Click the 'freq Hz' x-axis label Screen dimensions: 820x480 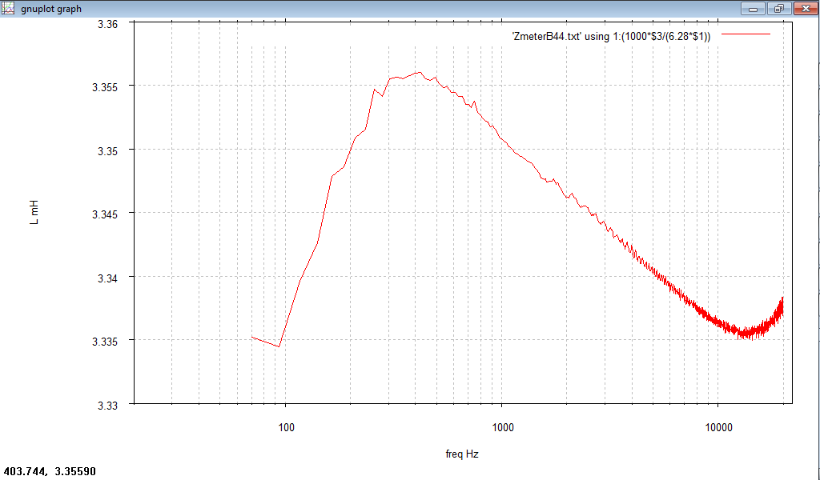point(462,454)
